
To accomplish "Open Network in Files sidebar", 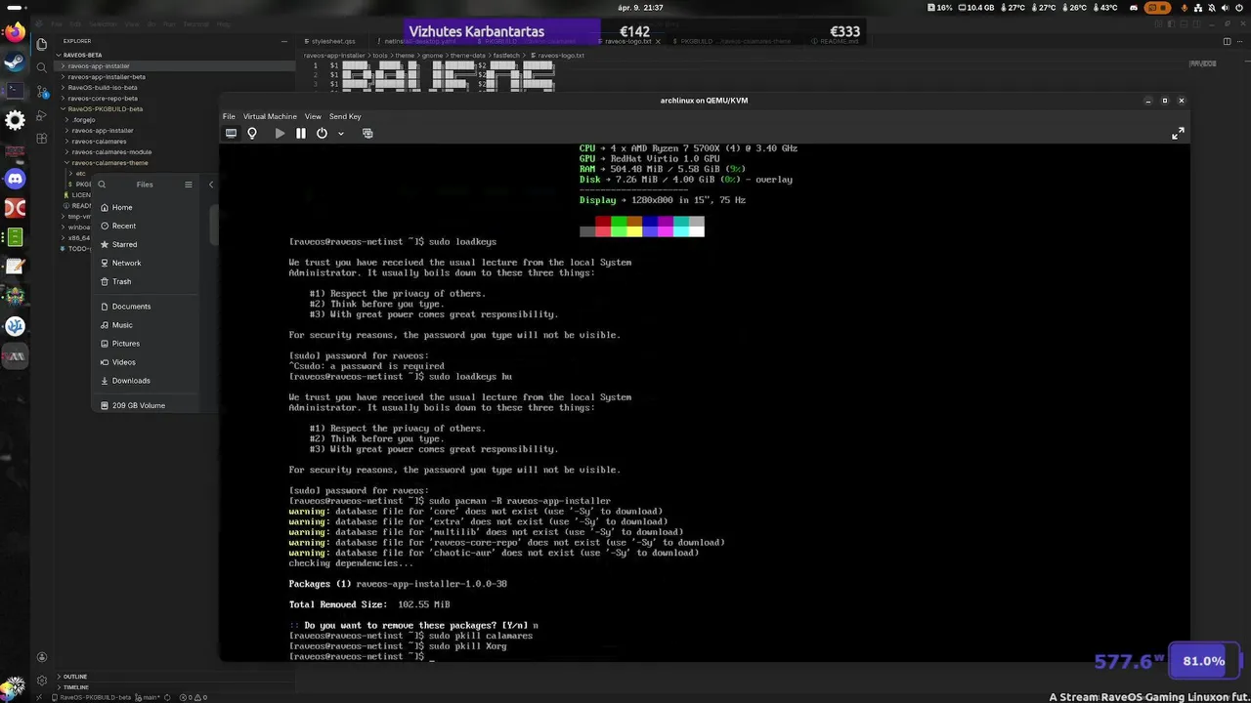I will tap(147, 263).
